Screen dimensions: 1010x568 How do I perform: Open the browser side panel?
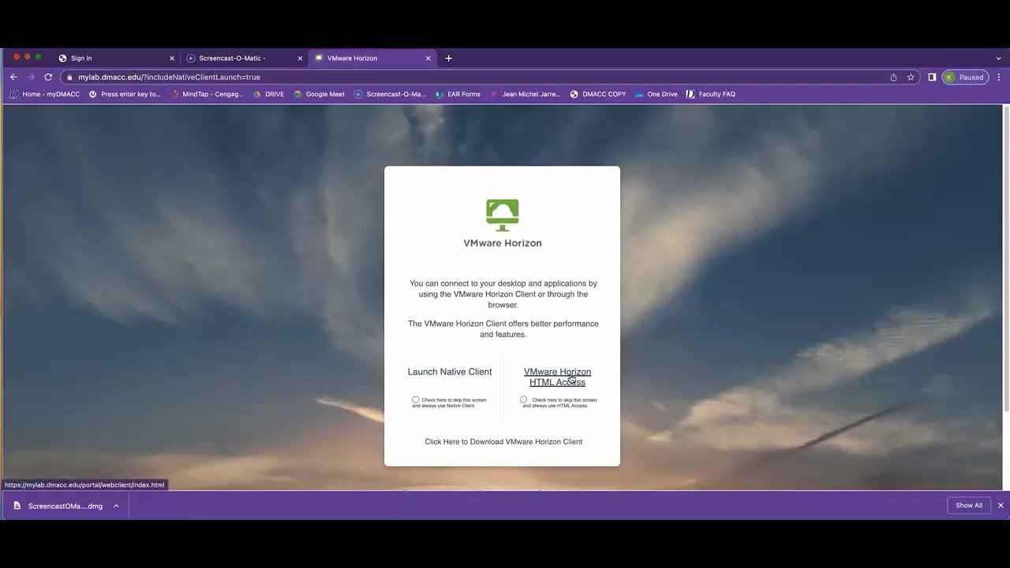(x=932, y=77)
